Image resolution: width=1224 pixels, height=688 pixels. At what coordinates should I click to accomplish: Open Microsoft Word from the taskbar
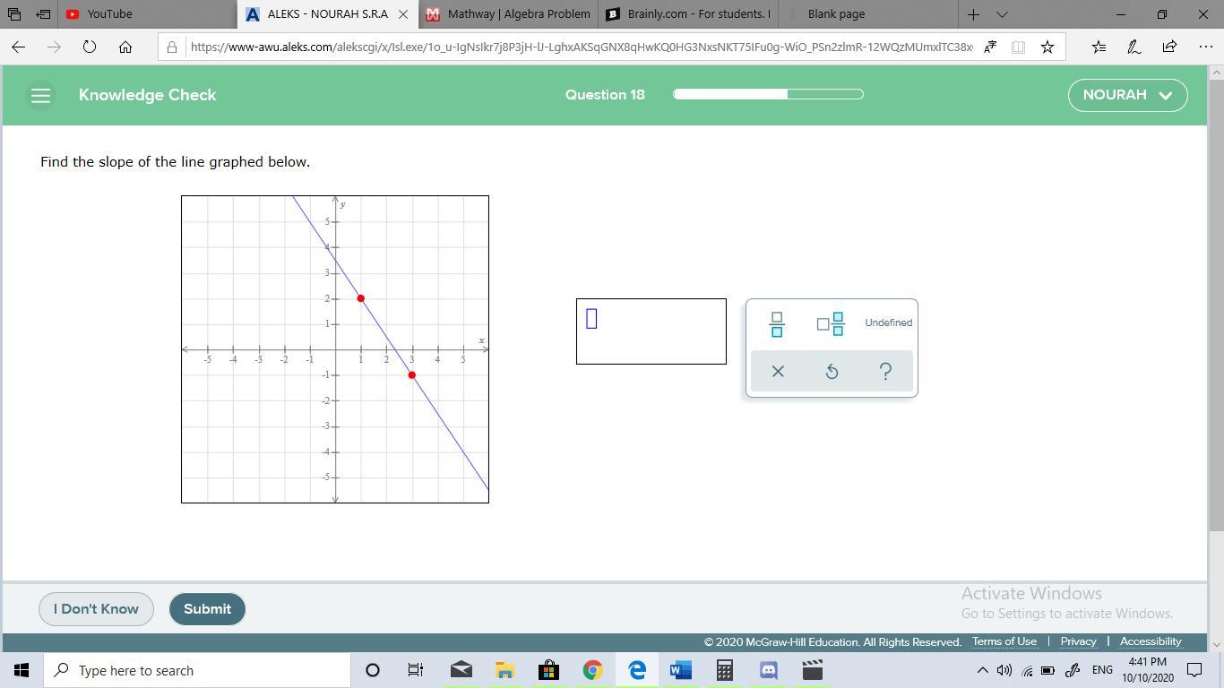tap(680, 670)
